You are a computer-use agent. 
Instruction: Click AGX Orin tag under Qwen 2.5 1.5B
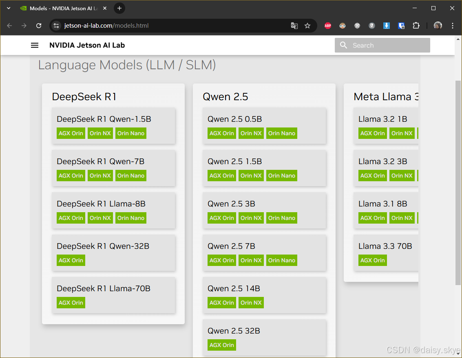coord(221,176)
